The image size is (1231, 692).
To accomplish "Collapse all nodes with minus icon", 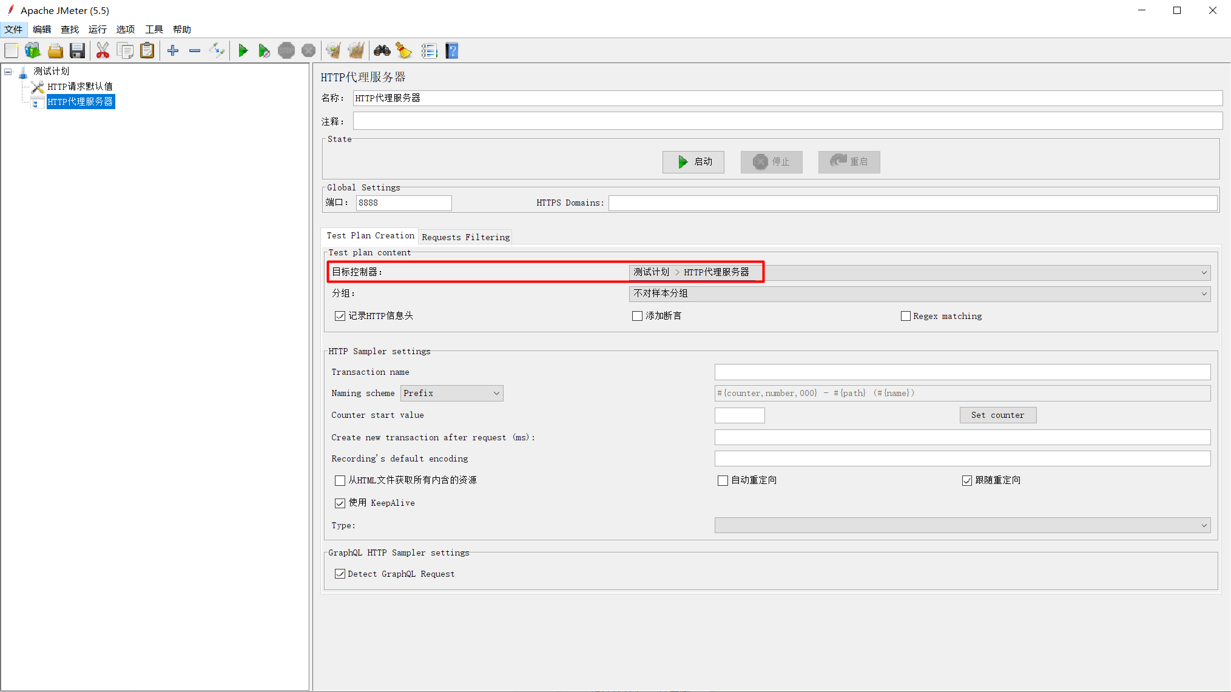I will click(x=195, y=51).
